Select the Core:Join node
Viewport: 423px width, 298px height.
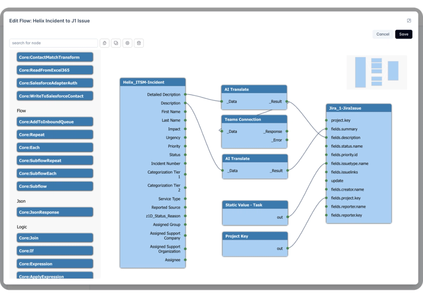(55, 238)
